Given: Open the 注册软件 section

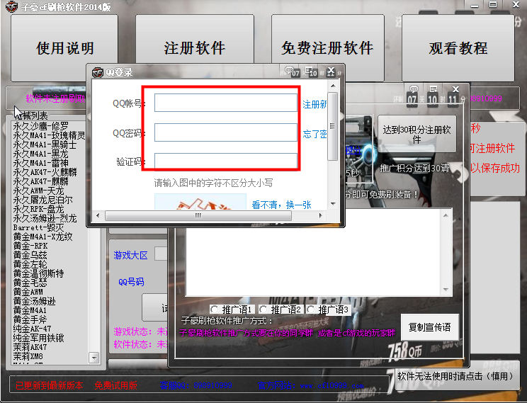Looking at the screenshot, I should click(x=195, y=48).
